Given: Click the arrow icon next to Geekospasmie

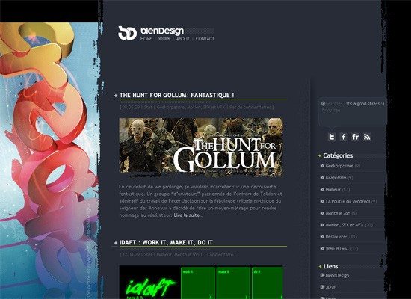Looking at the screenshot, I should click(x=322, y=166).
